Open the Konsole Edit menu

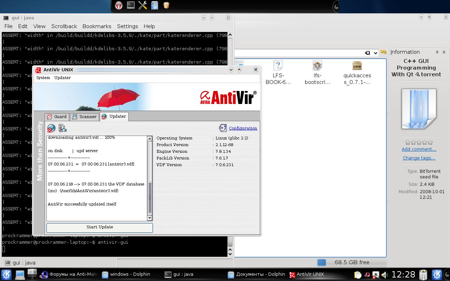click(23, 26)
